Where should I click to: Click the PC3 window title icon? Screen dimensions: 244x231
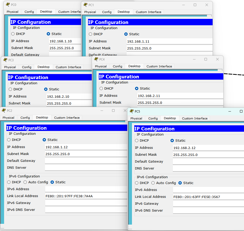(5, 60)
